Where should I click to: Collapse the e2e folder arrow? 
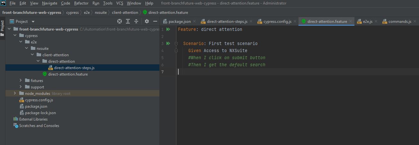pyautogui.click(x=21, y=42)
